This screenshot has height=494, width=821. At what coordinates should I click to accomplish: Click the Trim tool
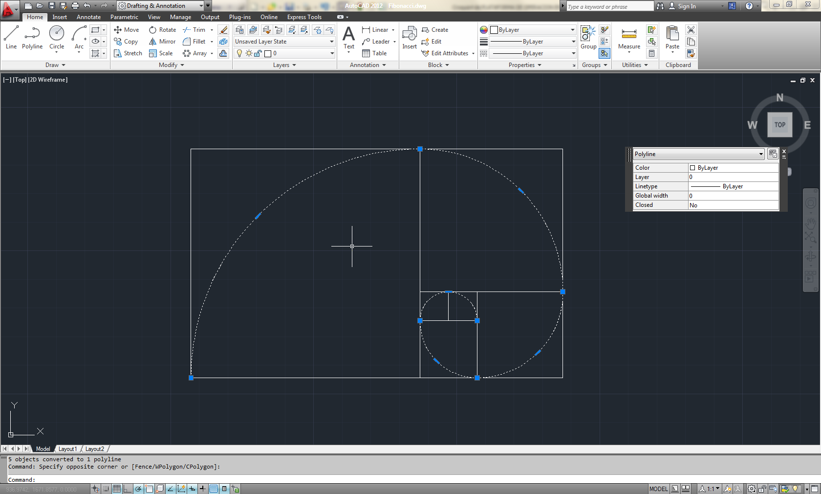(194, 30)
